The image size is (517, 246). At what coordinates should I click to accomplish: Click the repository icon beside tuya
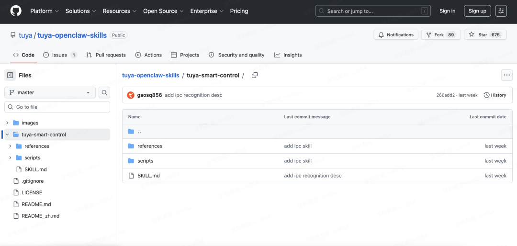click(13, 35)
